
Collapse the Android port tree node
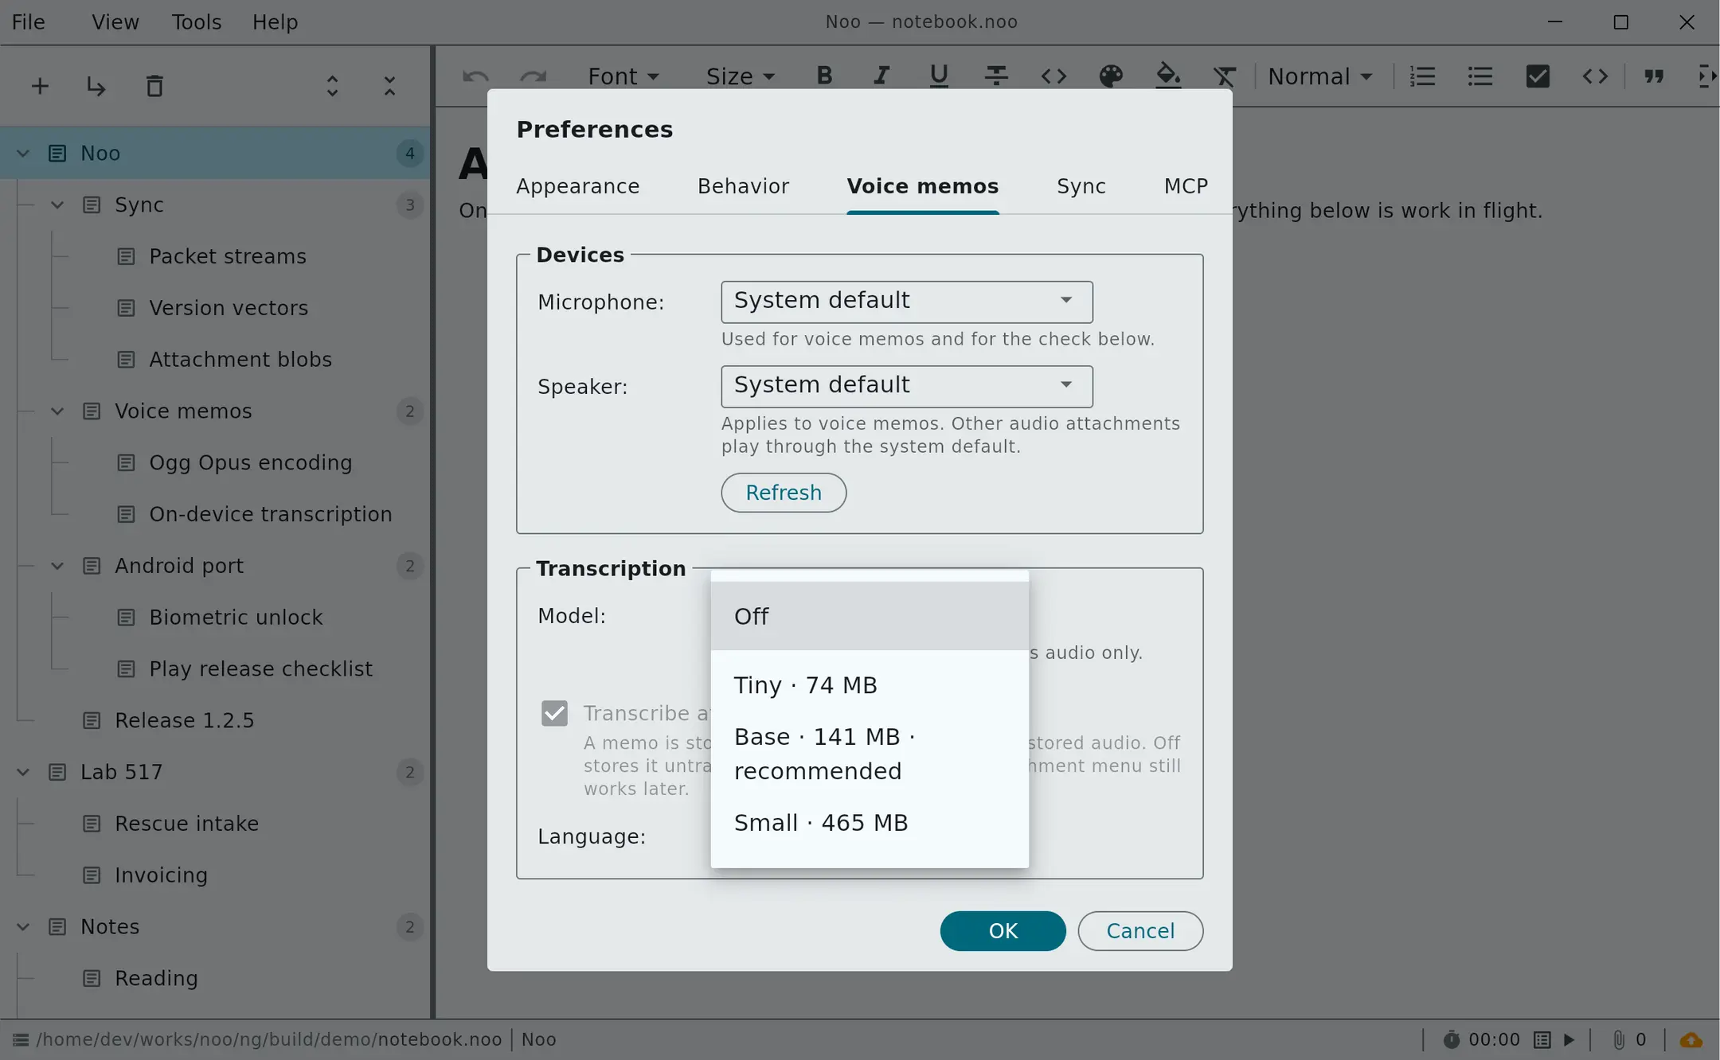57,566
